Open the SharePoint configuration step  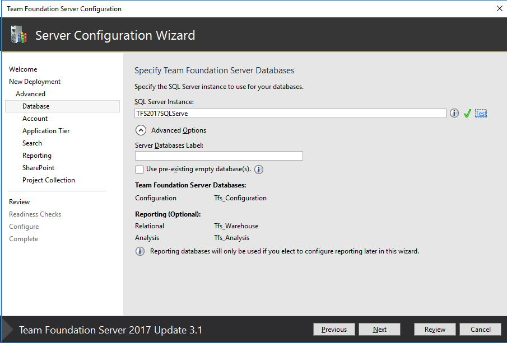click(x=38, y=167)
